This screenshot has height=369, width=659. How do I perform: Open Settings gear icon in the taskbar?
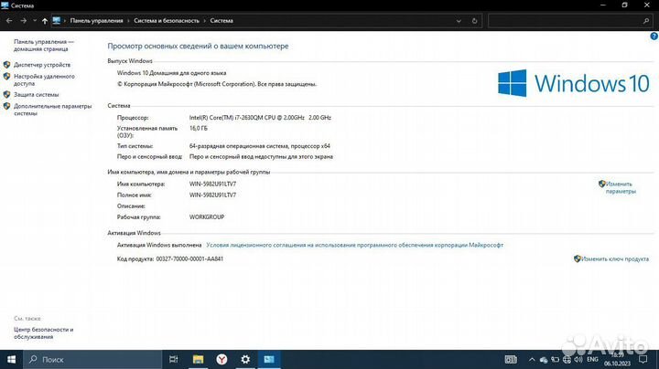245,360
